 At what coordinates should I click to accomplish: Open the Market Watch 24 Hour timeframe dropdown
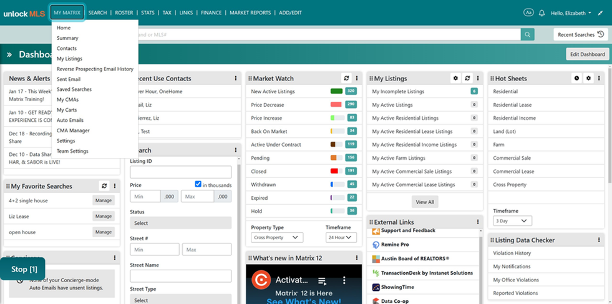pos(341,238)
